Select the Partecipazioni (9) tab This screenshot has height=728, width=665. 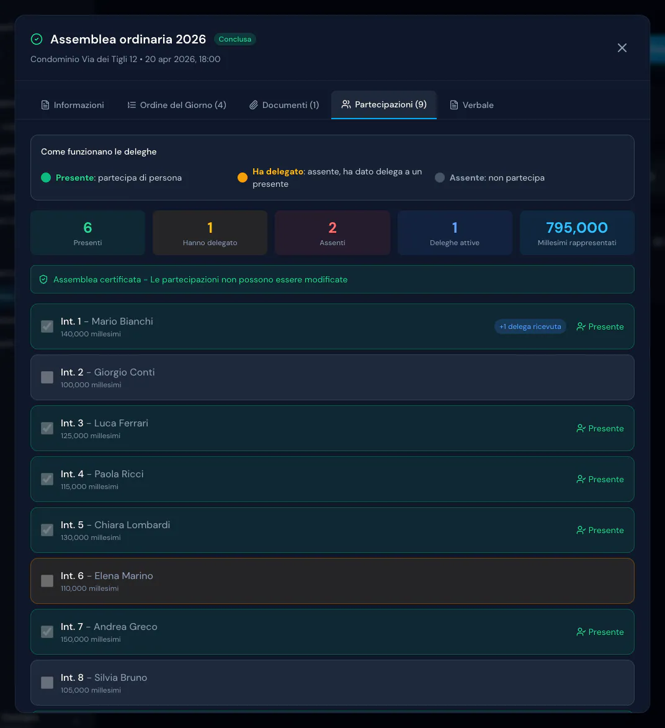pyautogui.click(x=384, y=104)
